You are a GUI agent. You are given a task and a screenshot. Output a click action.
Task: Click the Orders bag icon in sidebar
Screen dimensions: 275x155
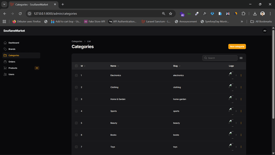click(x=5, y=62)
